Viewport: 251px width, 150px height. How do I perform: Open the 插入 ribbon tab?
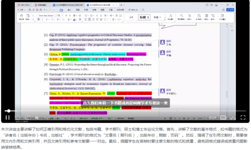pos(69,10)
